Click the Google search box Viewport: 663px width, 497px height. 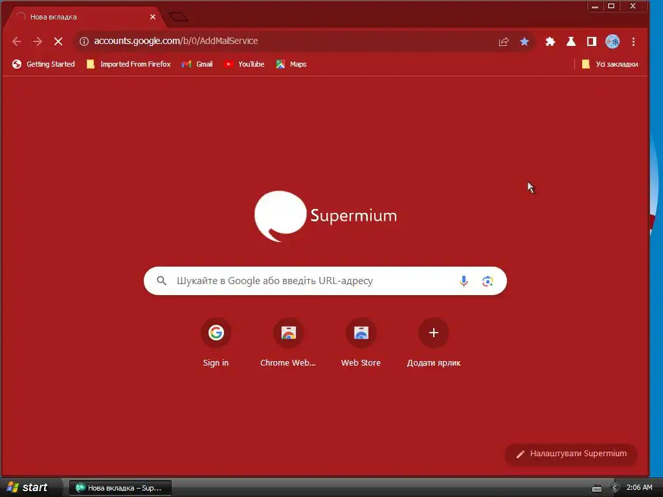coord(325,281)
